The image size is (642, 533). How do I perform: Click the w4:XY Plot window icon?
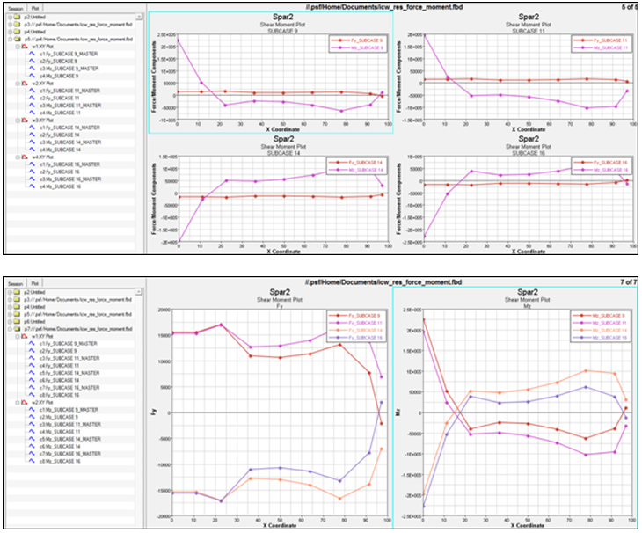25,157
